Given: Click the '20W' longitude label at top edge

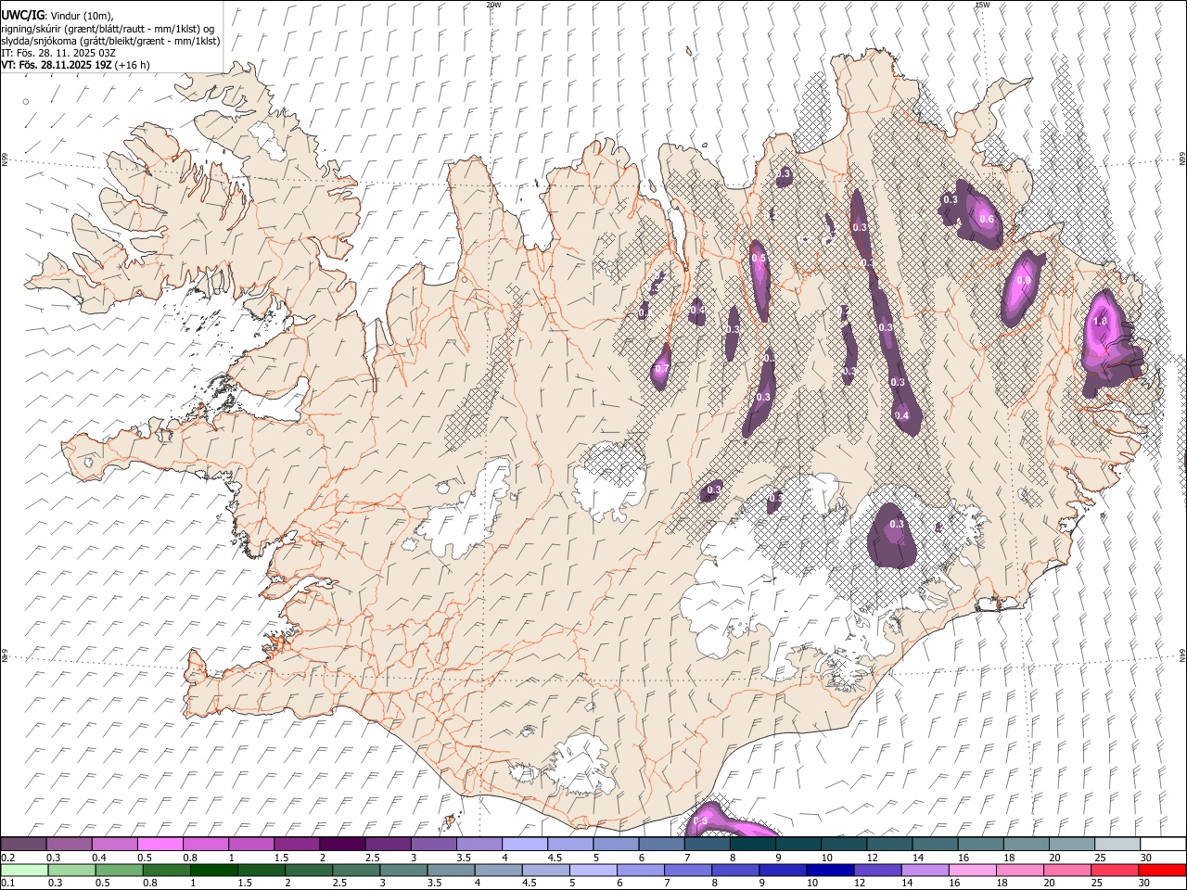Looking at the screenshot, I should click(493, 5).
